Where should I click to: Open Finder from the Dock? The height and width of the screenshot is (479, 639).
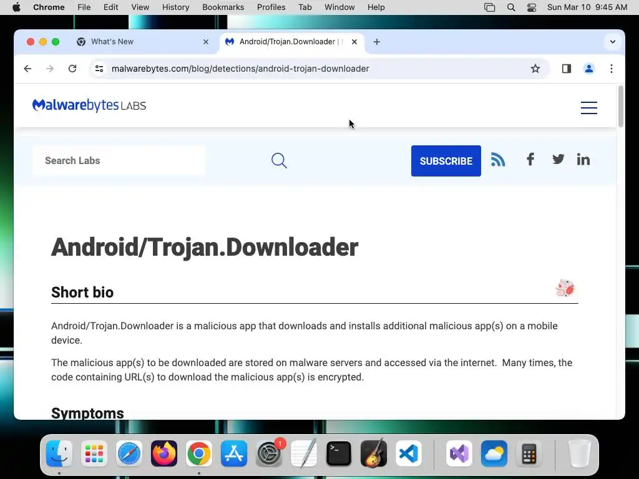click(x=59, y=453)
